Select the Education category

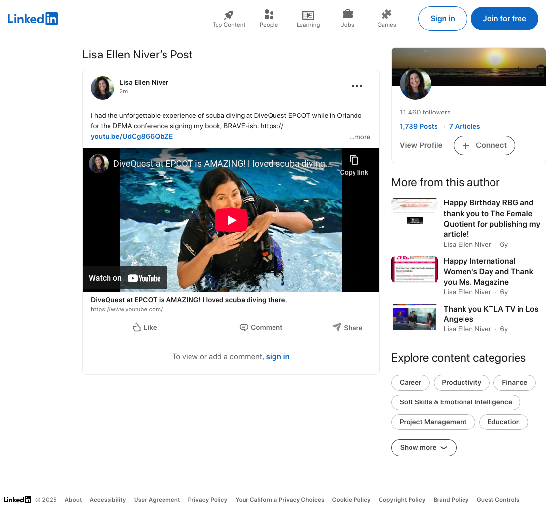(503, 422)
